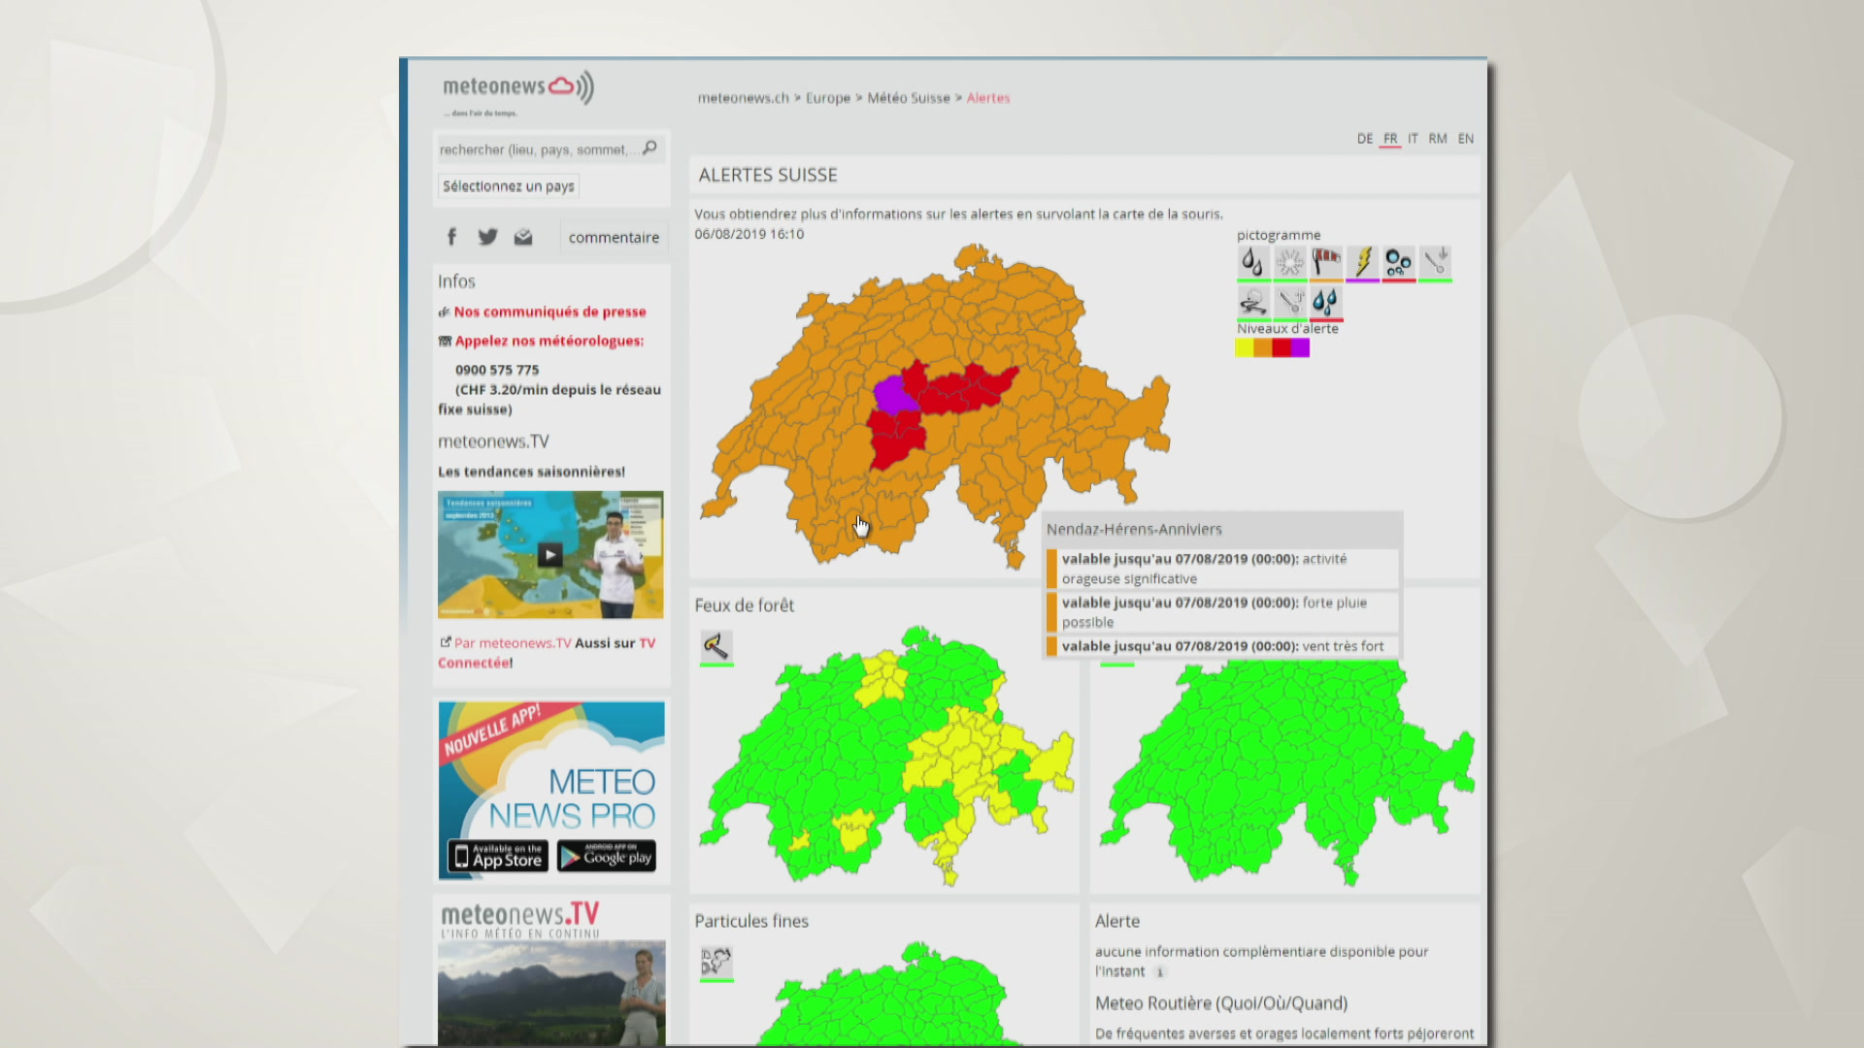Click the orange alert level swatch
Image resolution: width=1864 pixels, height=1048 pixels.
[1263, 347]
